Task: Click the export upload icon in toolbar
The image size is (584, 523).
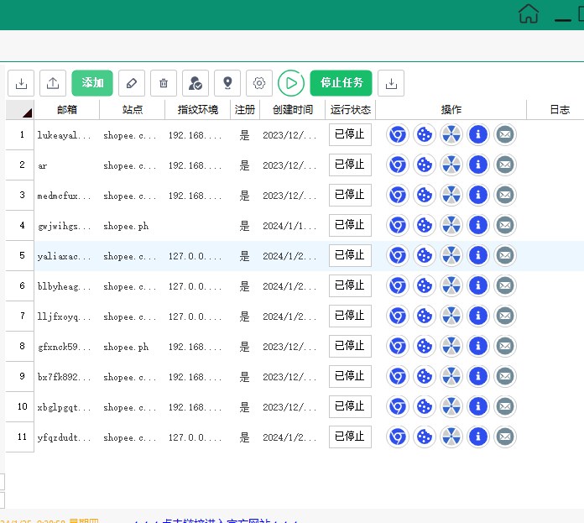Action: [x=53, y=83]
